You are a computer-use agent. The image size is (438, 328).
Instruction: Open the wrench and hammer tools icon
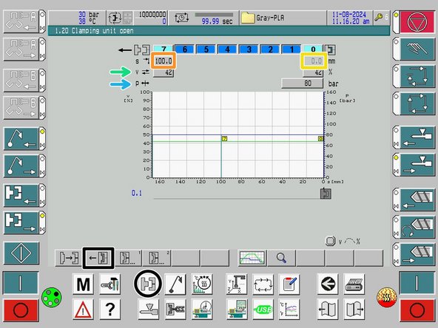(109, 284)
